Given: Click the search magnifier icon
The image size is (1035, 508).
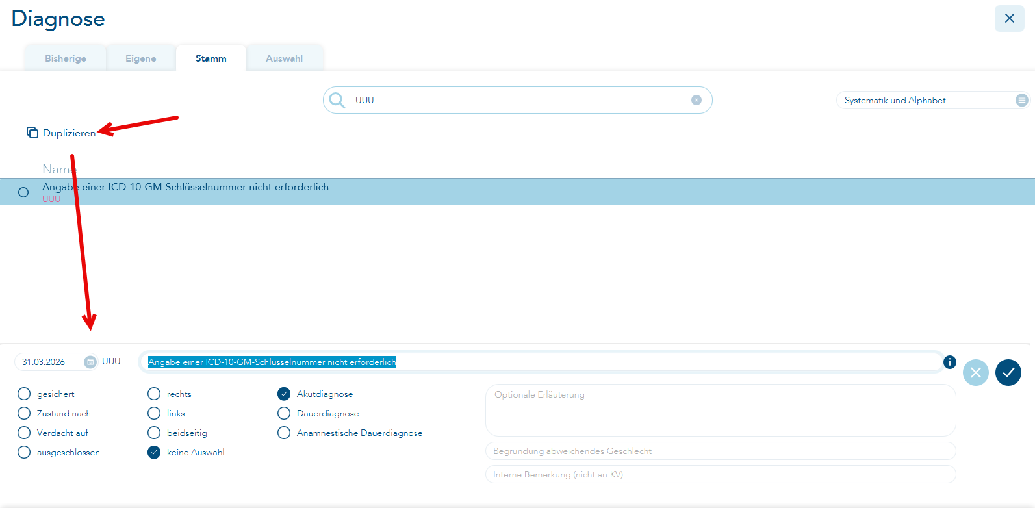Looking at the screenshot, I should tap(337, 100).
